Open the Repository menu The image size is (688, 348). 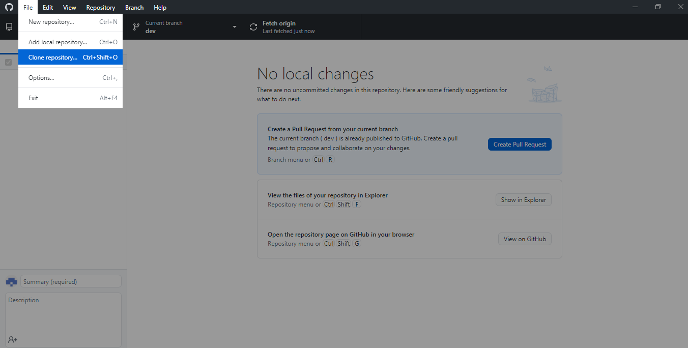click(100, 7)
